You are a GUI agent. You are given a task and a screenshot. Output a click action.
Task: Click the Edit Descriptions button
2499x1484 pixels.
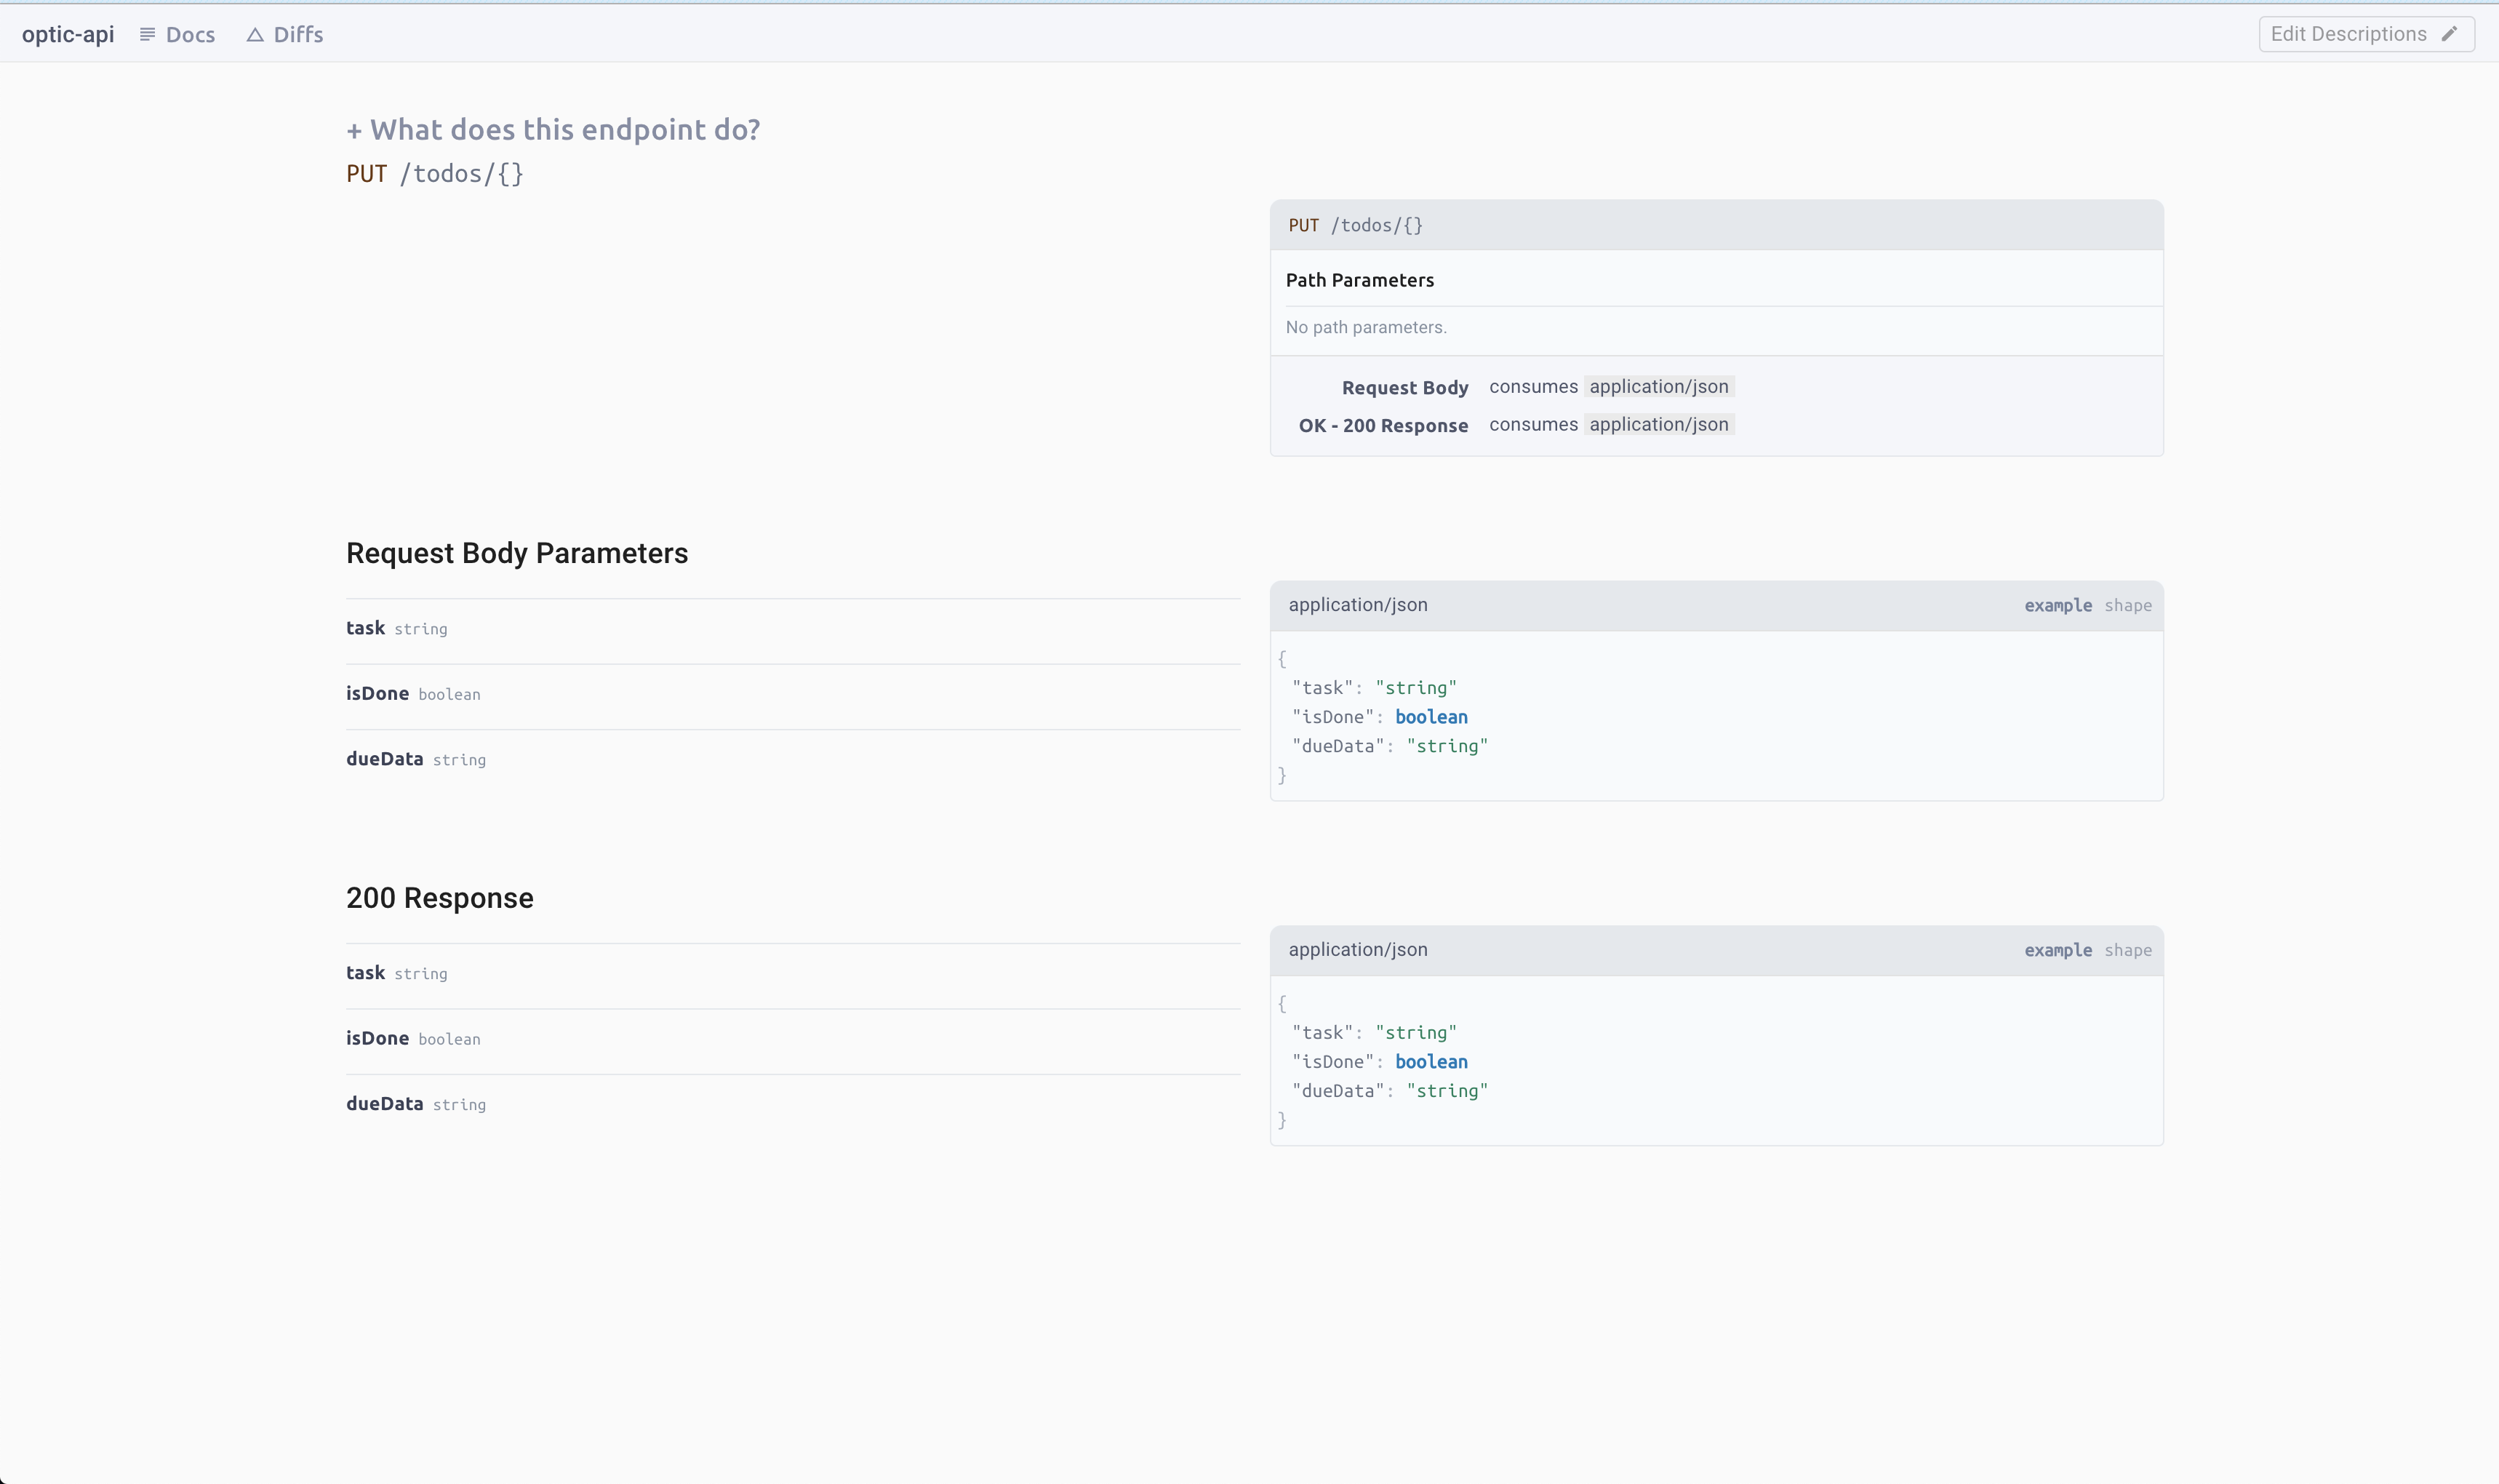point(2365,33)
